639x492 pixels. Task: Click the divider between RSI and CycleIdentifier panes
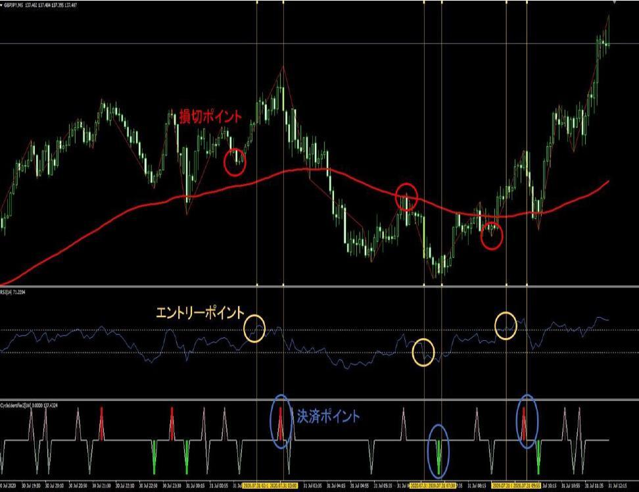pyautogui.click(x=319, y=400)
